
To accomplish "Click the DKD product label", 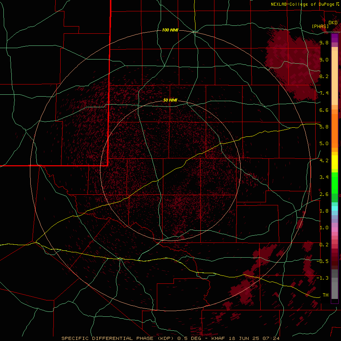I will [333, 22].
